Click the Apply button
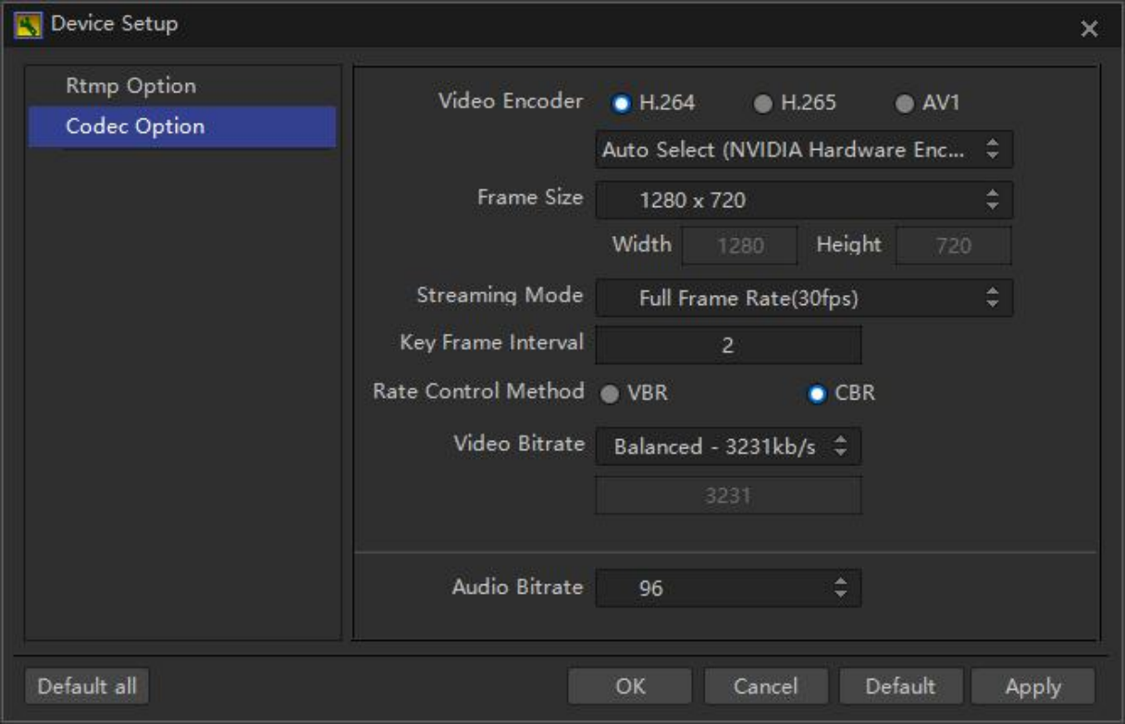Image resolution: width=1125 pixels, height=724 pixels. click(1032, 687)
